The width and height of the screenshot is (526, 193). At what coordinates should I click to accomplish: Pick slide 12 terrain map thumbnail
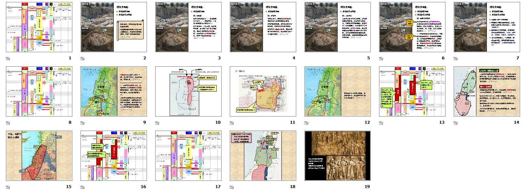click(x=337, y=91)
